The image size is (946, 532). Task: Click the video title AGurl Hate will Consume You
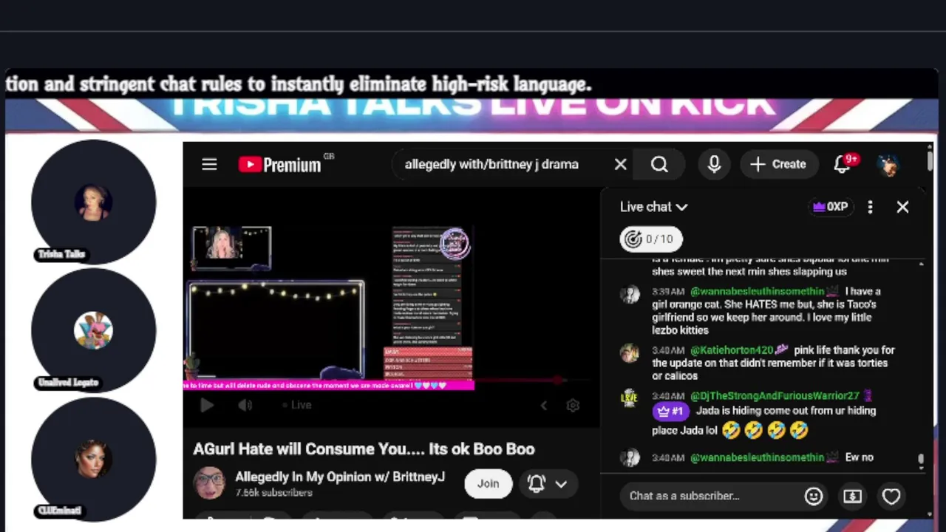(x=364, y=449)
